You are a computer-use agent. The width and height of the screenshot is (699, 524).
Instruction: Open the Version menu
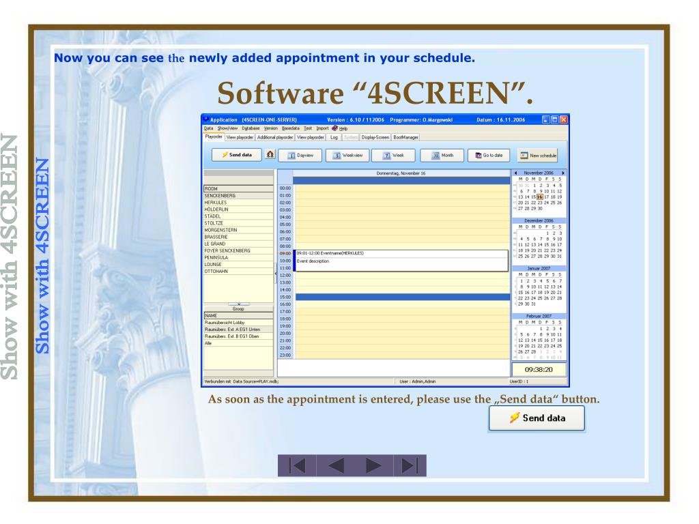point(270,128)
